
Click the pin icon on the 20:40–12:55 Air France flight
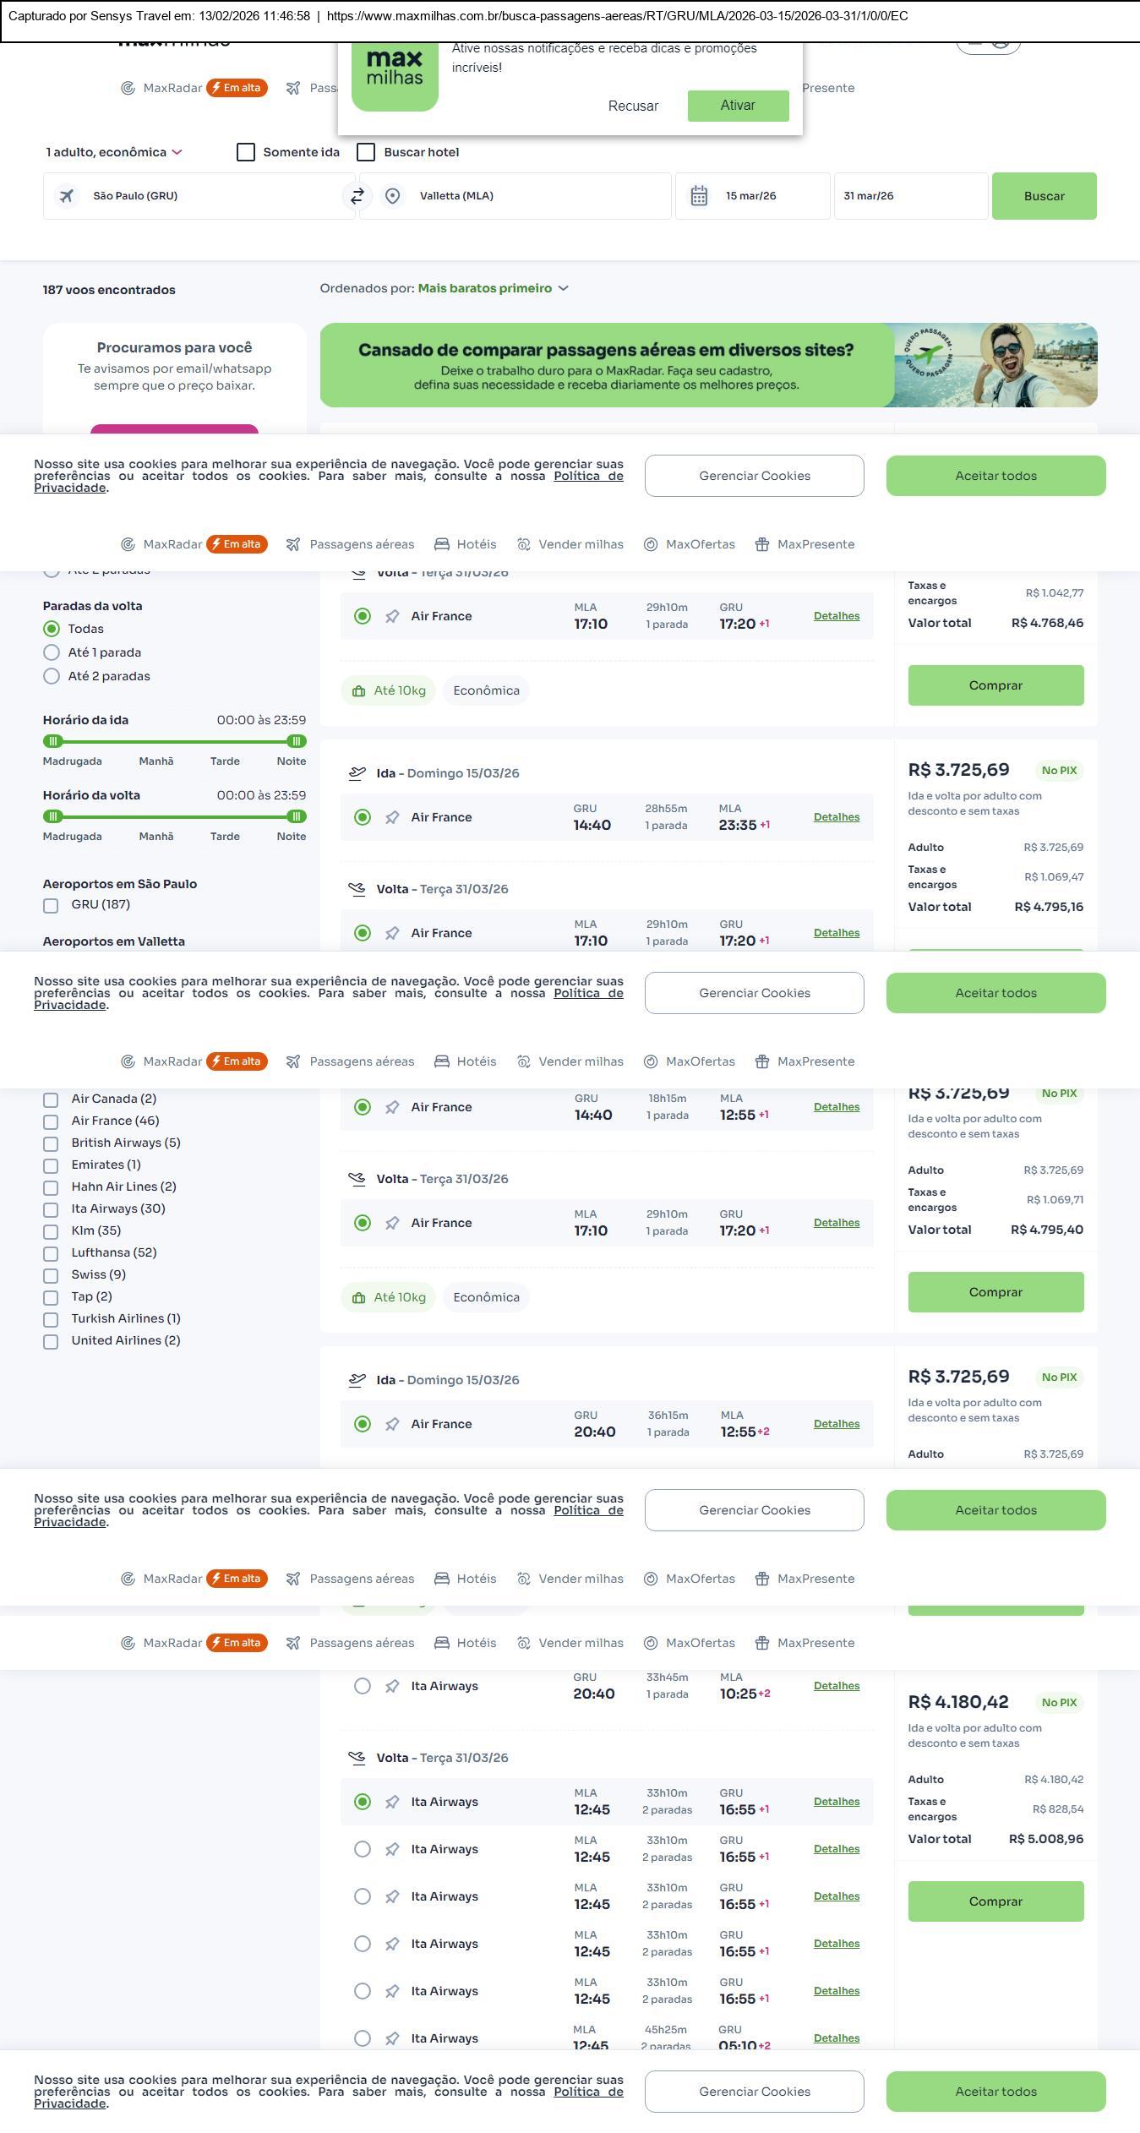coord(392,1424)
